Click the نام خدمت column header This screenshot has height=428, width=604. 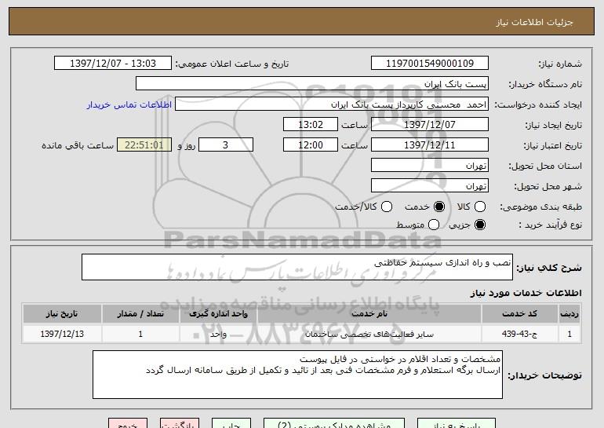click(369, 314)
